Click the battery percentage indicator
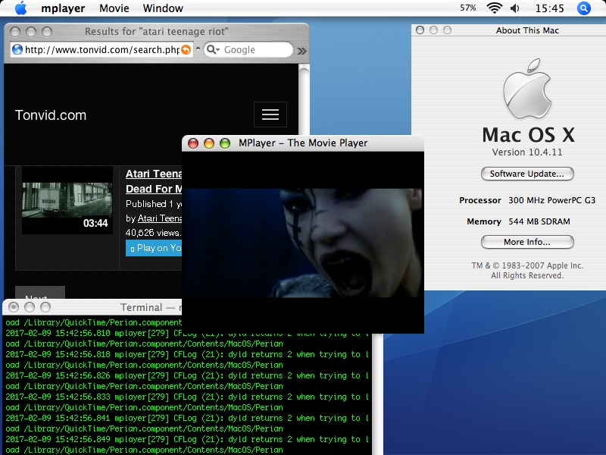The height and width of the screenshot is (455, 606). click(467, 8)
